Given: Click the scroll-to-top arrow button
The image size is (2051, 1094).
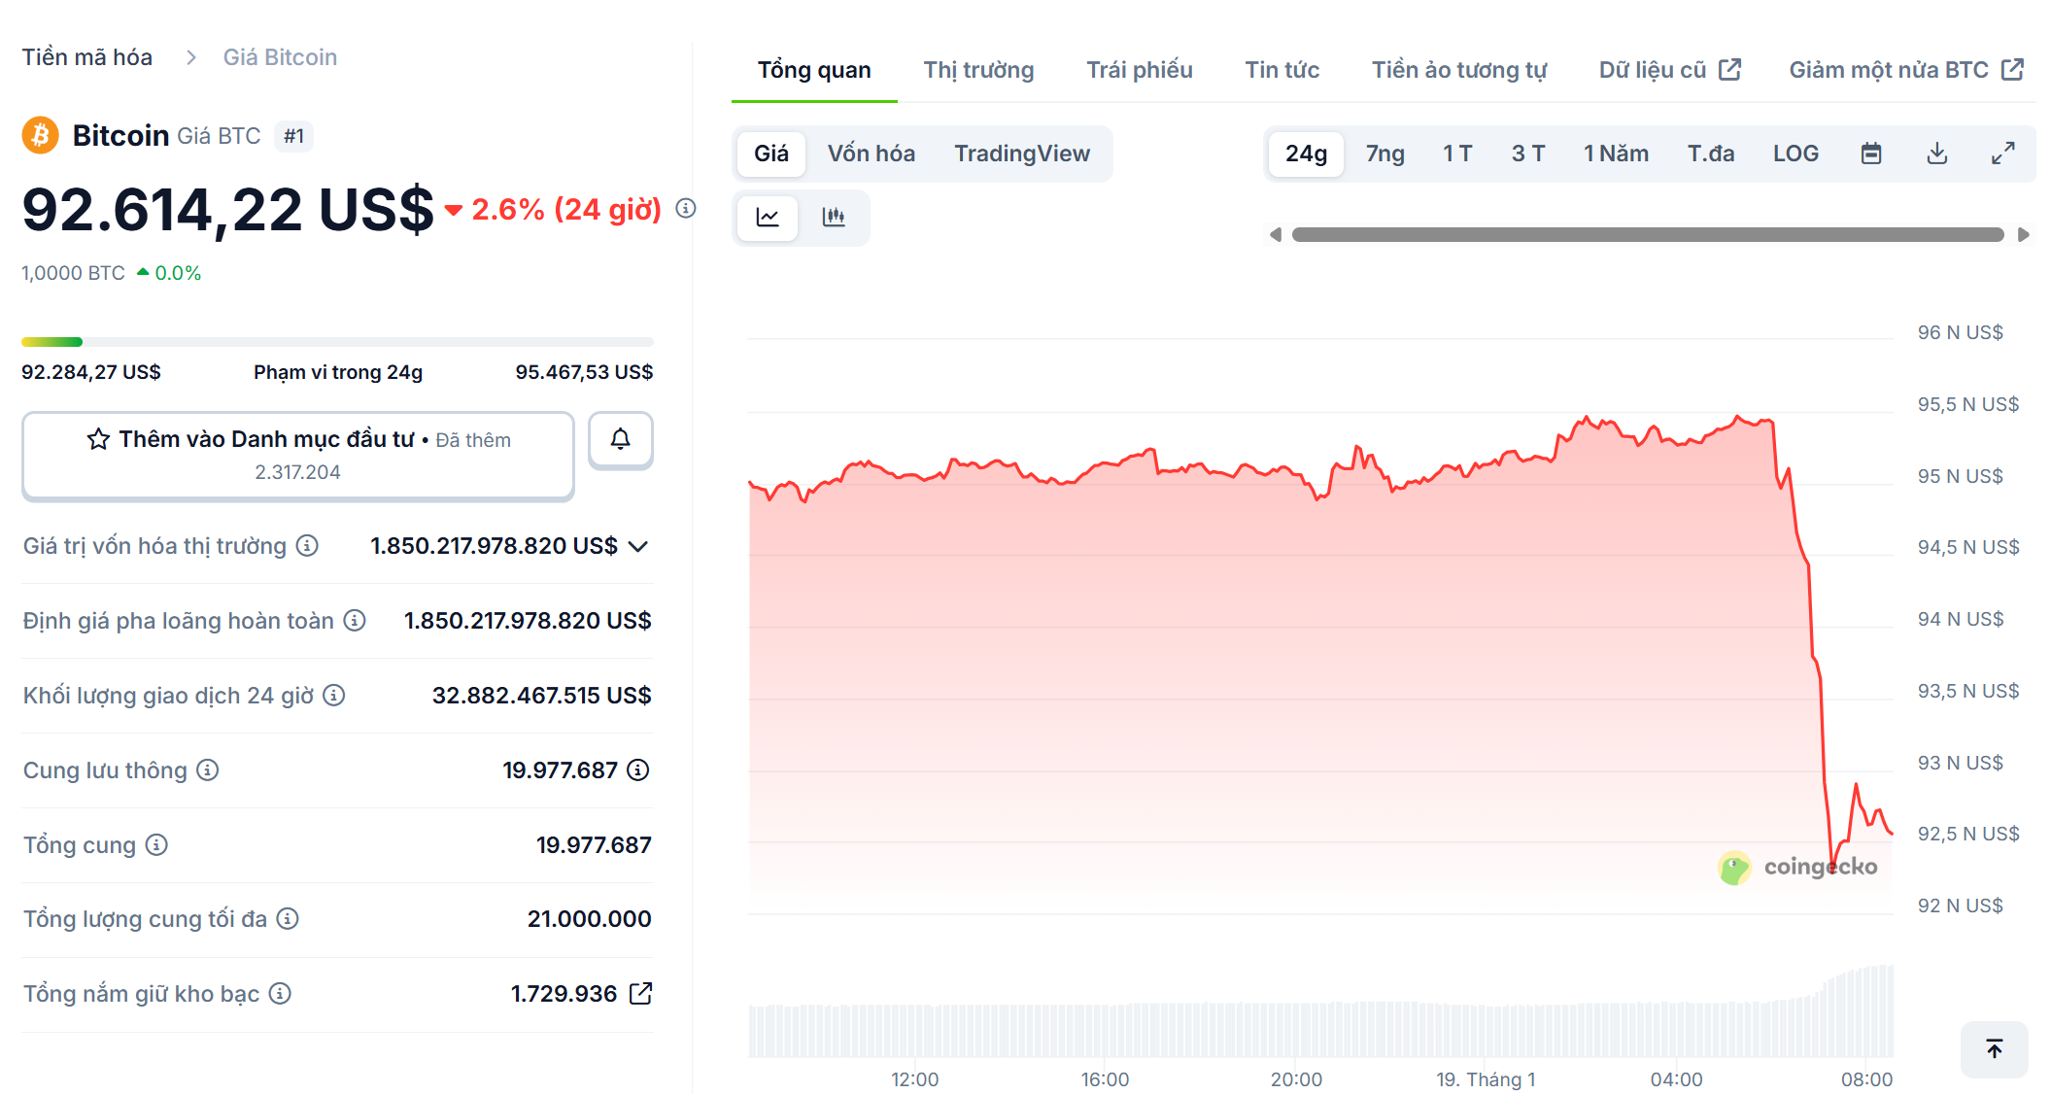Looking at the screenshot, I should point(1994,1049).
